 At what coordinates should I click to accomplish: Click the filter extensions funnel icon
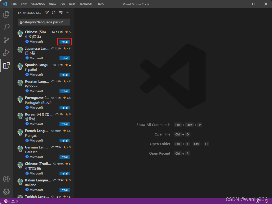(47, 13)
